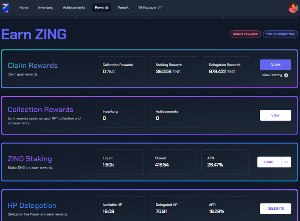This screenshot has height=221, width=300.
Task: Open the Inventory tab
Action: point(46,7)
